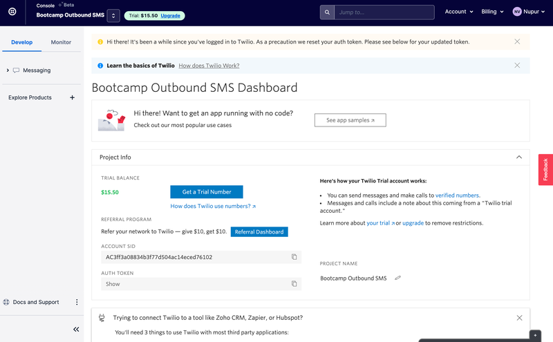
Task: Switch to the Develop tab
Action: point(22,42)
